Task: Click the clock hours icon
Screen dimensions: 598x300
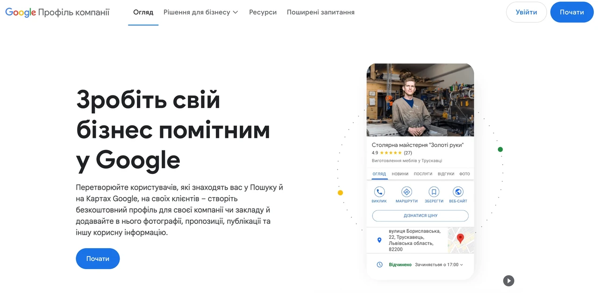Action: [x=380, y=264]
